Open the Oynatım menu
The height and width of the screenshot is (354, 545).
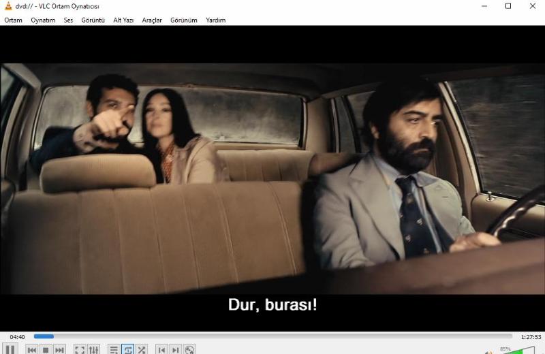(x=43, y=20)
